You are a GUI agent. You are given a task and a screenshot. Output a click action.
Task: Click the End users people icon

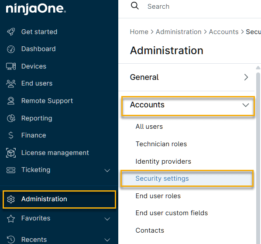[x=11, y=83]
